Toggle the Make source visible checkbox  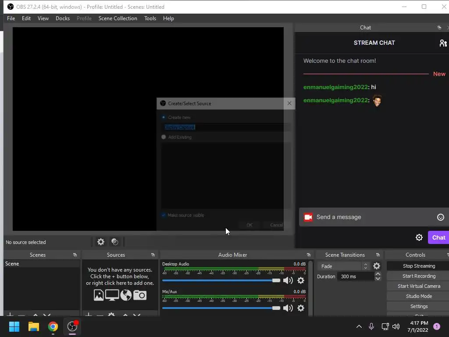164,215
